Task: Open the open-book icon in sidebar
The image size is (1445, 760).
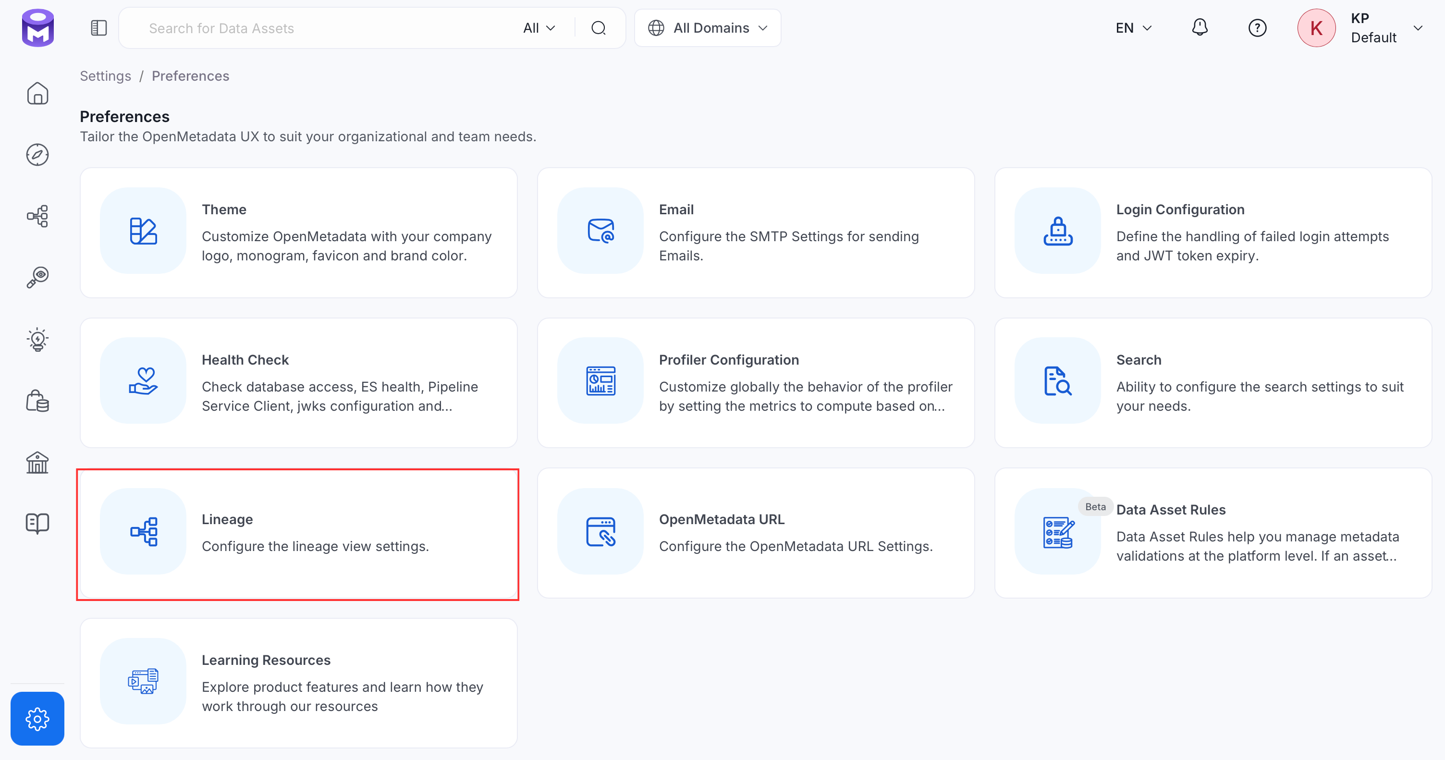Action: pyautogui.click(x=37, y=523)
